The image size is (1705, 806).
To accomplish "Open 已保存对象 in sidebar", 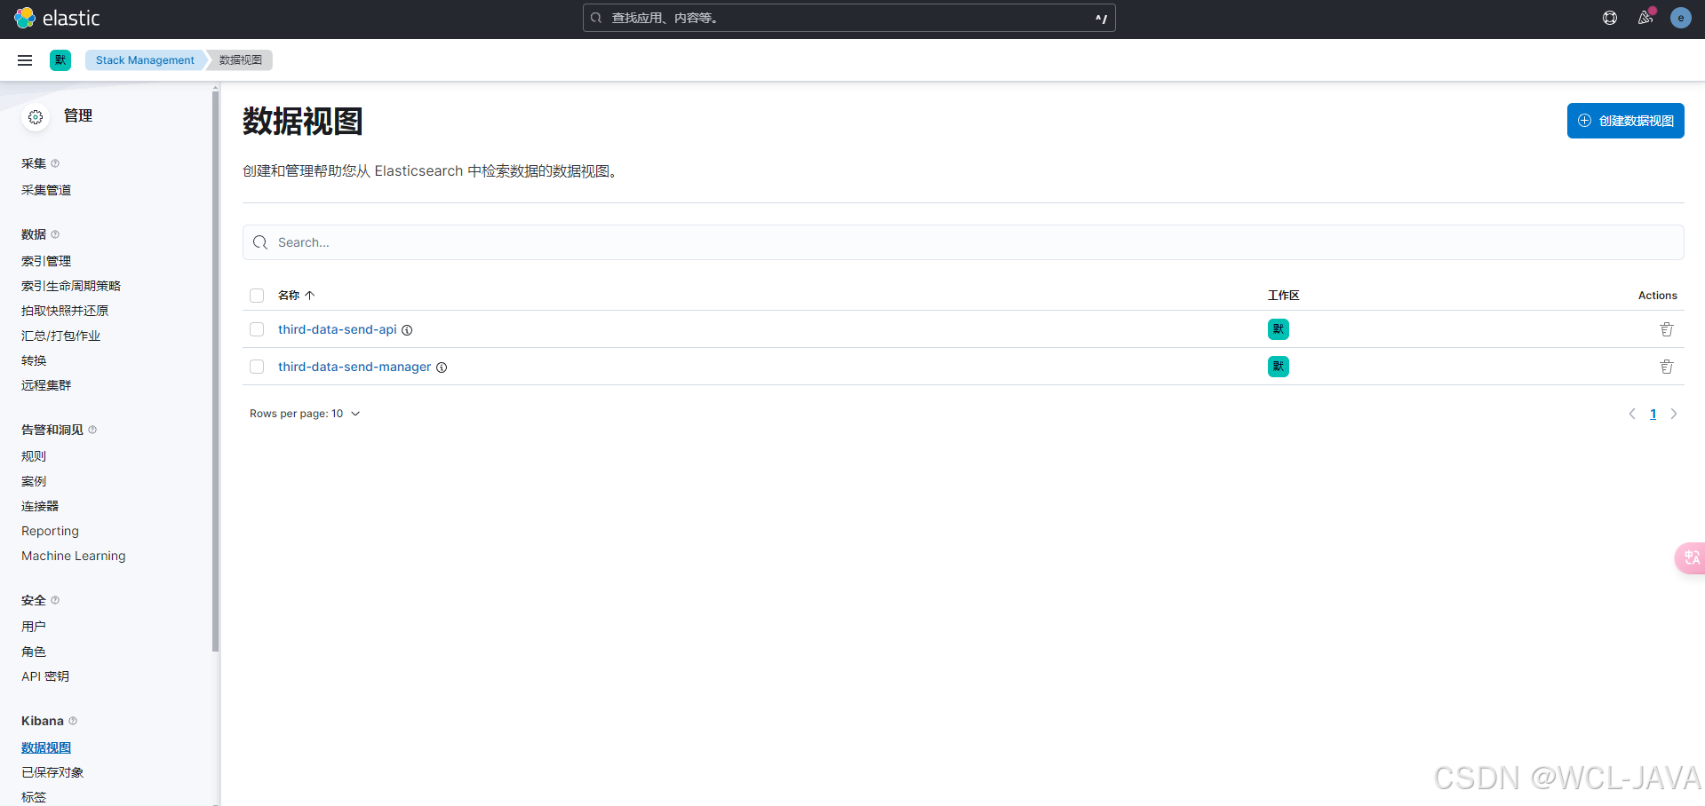I will click(52, 772).
